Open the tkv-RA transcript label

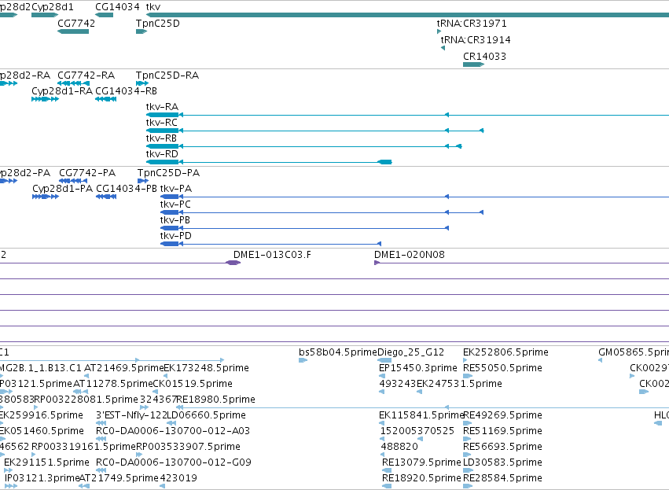162,107
